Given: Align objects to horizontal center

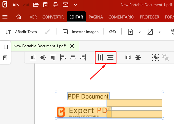Looking at the screenshot, I should (73, 57).
